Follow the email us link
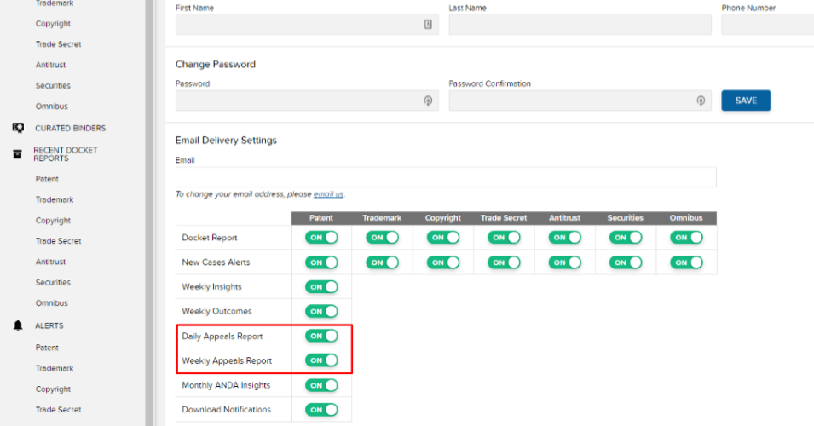 click(x=328, y=194)
